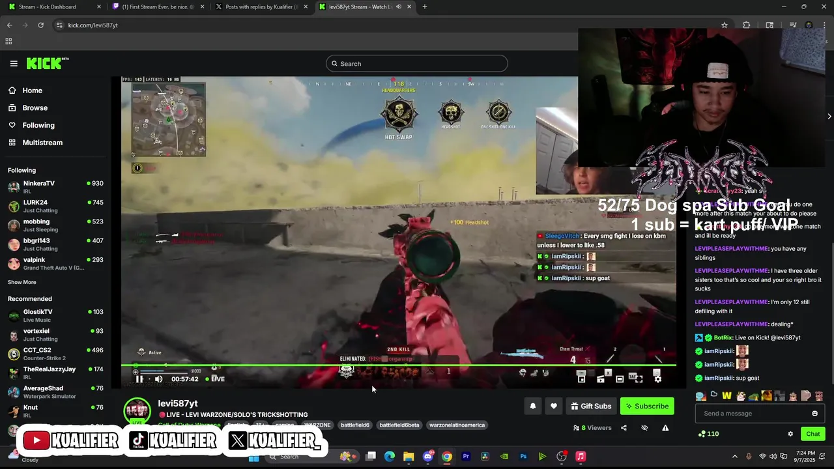Open valpink channel in sidebar
The width and height of the screenshot is (834, 469).
[55, 263]
